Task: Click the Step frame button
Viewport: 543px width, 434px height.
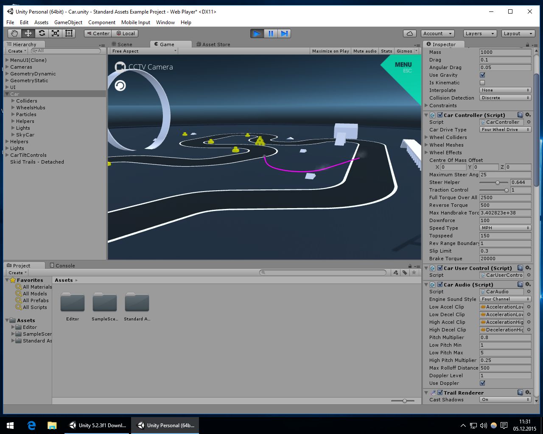Action: click(x=284, y=33)
